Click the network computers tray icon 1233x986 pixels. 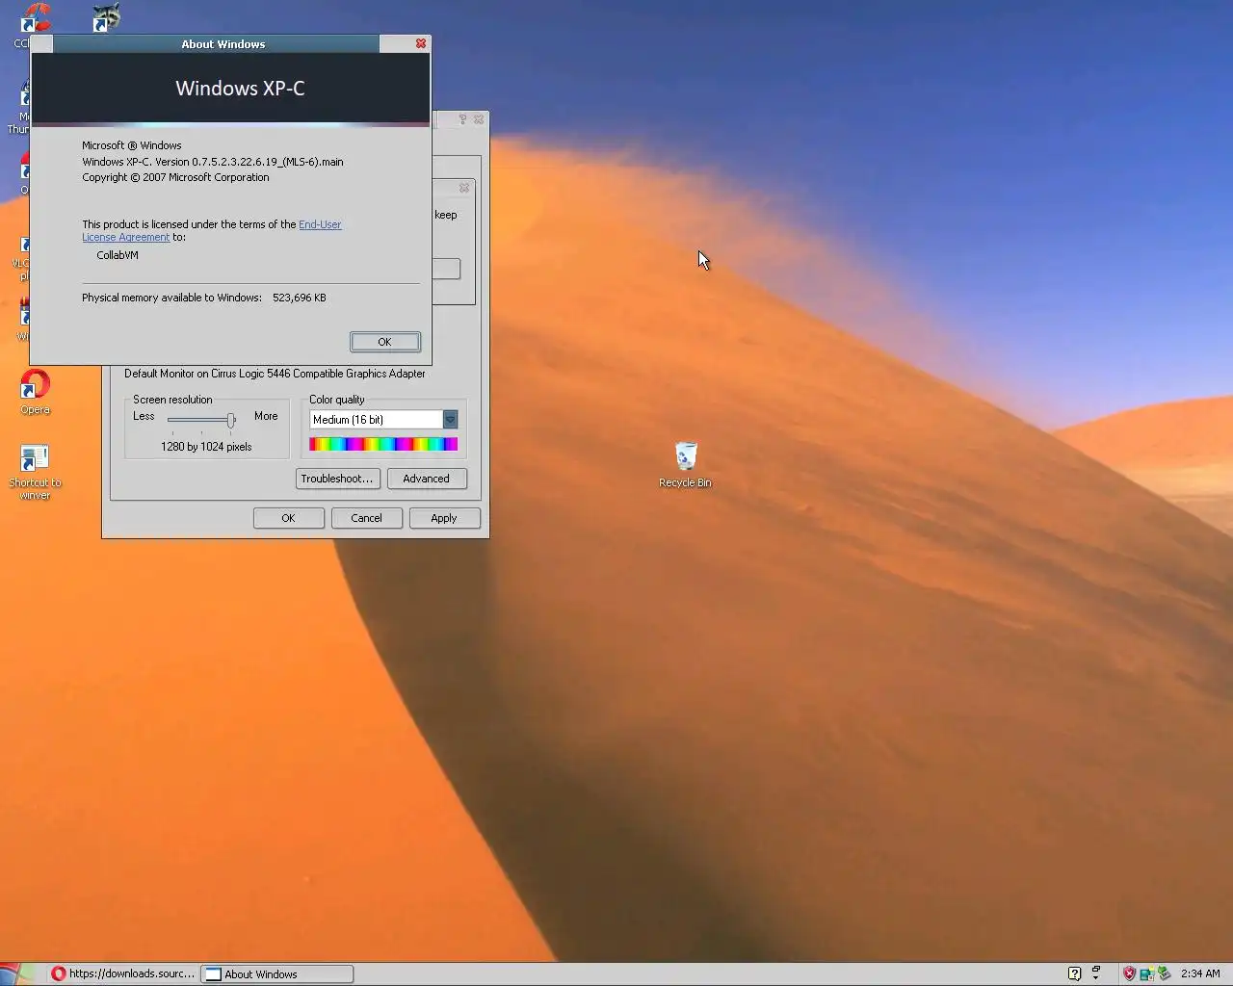click(1146, 973)
